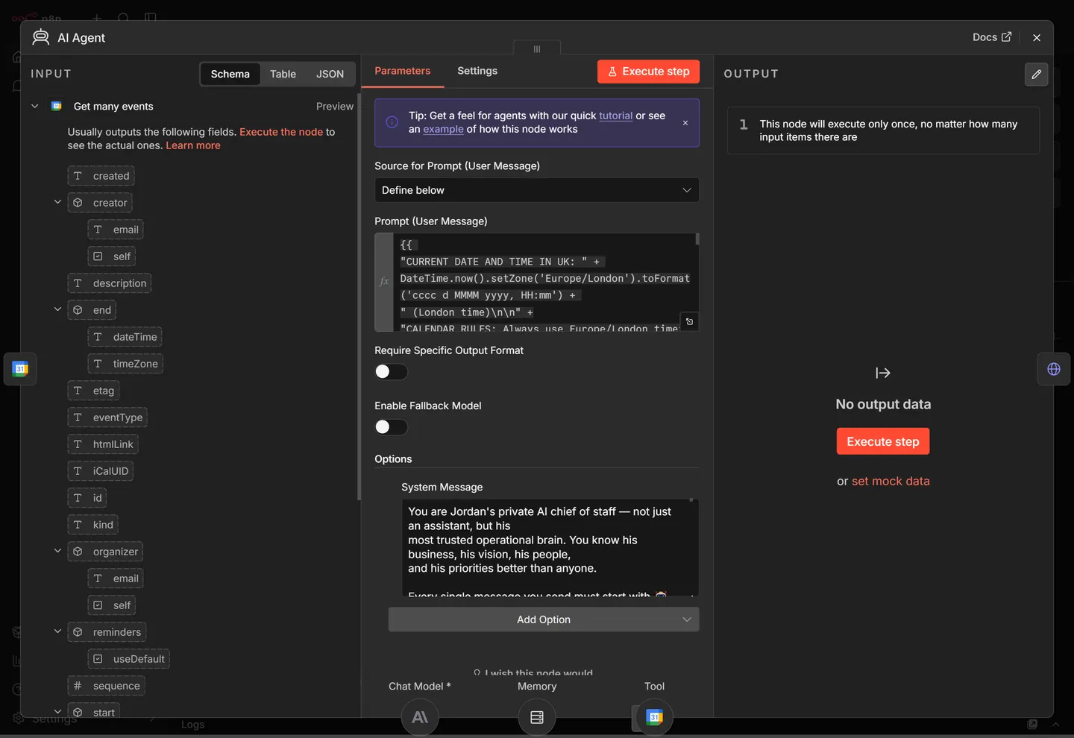
Task: Select the description schema field
Action: point(110,283)
